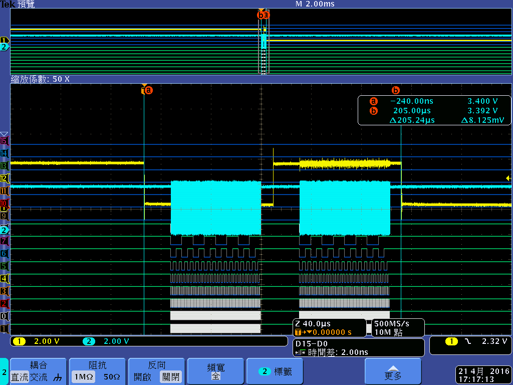Click channel 1 marker in overview
This screenshot has height=385, width=513.
click(x=4, y=40)
